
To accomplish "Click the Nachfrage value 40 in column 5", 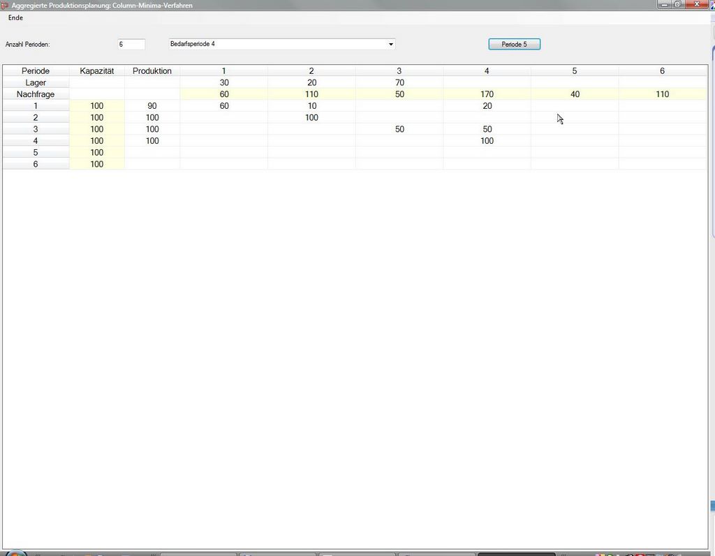I will tap(575, 94).
